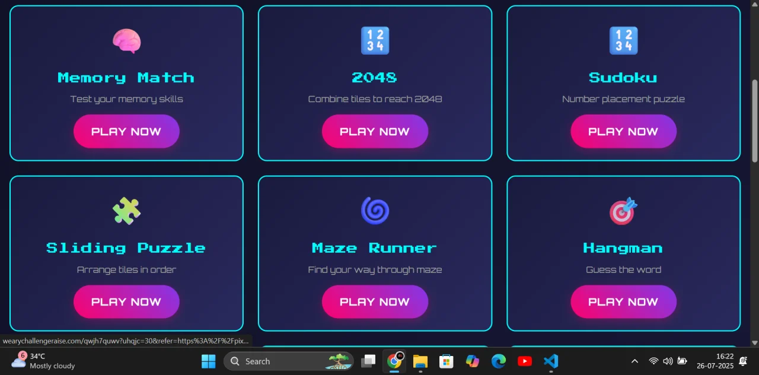
Task: Click the page vertical scrollbar thumb
Action: coord(755,120)
